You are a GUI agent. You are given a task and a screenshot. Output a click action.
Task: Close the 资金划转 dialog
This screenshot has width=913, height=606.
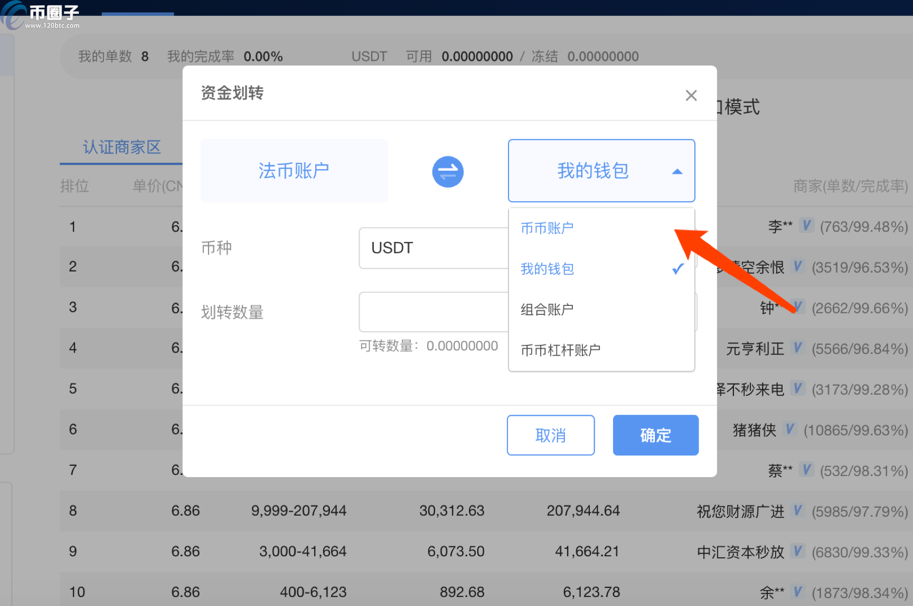[x=691, y=96]
